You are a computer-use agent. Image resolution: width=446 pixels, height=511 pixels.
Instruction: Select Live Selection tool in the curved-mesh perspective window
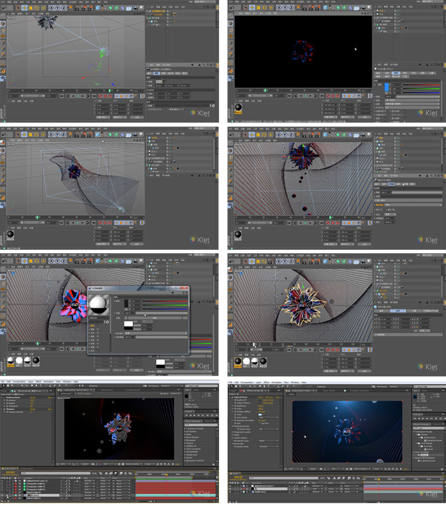pyautogui.click(x=18, y=134)
